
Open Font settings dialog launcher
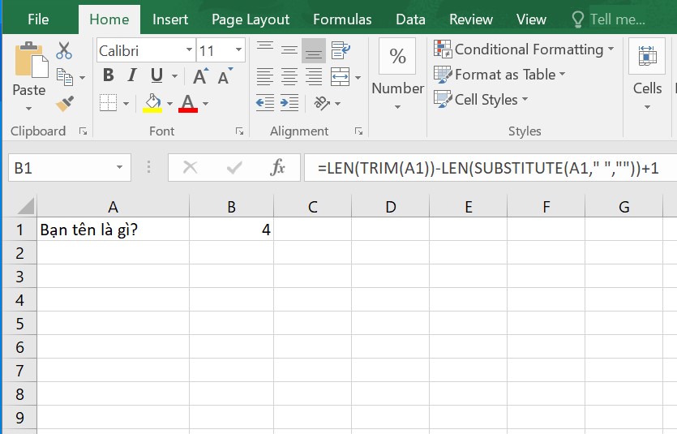[x=239, y=131]
